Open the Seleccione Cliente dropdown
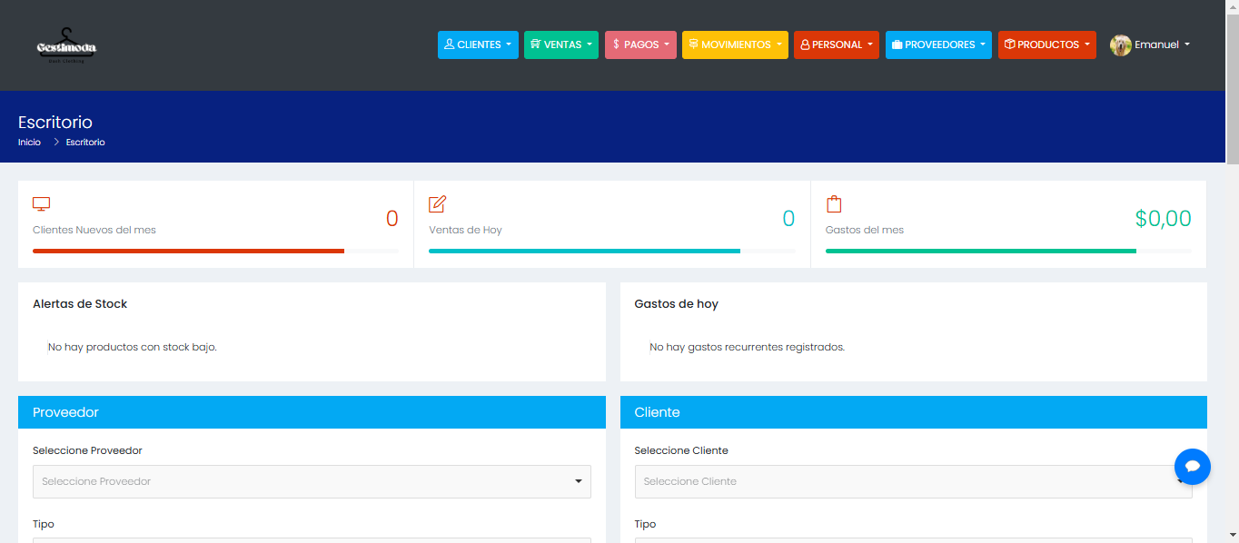This screenshot has height=543, width=1239. pos(914,481)
